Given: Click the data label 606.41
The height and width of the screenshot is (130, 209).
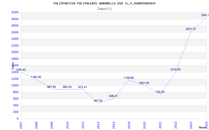Looking at the screenshot, I should tap(113, 96).
